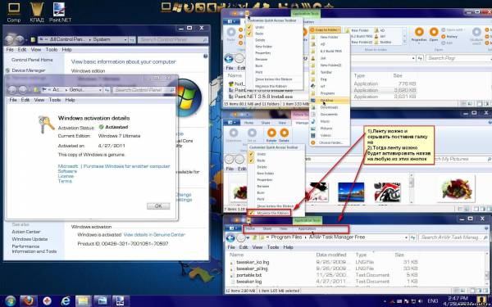Screen dimensions: 492x307
Task: Refresh the top Explorer address bar
Action: point(420,58)
